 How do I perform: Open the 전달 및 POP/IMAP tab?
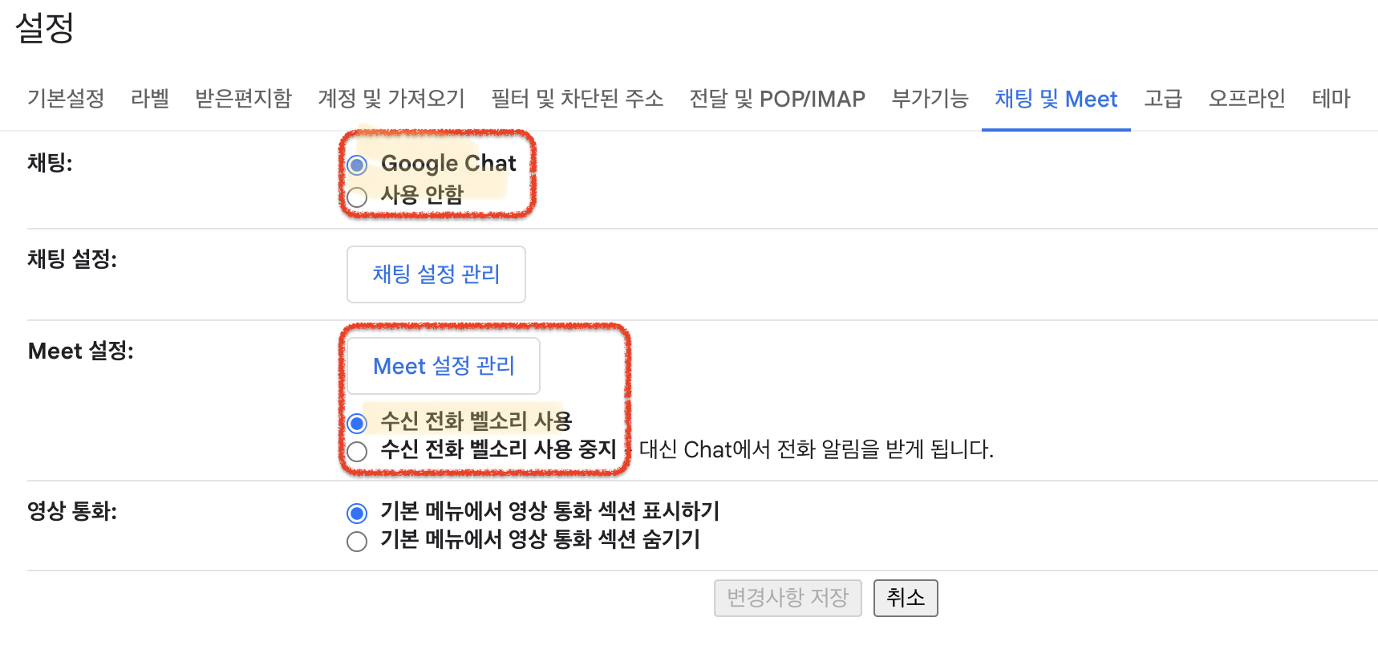point(776,99)
